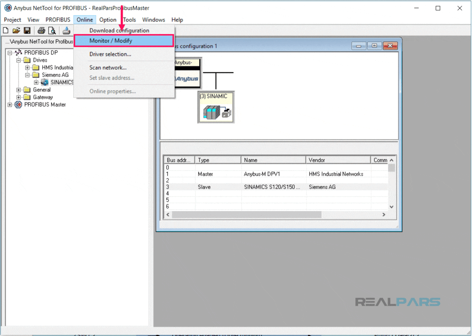Viewport: 472px width, 336px height.
Task: Click the HMS Industrial folder icon
Action: coord(36,67)
